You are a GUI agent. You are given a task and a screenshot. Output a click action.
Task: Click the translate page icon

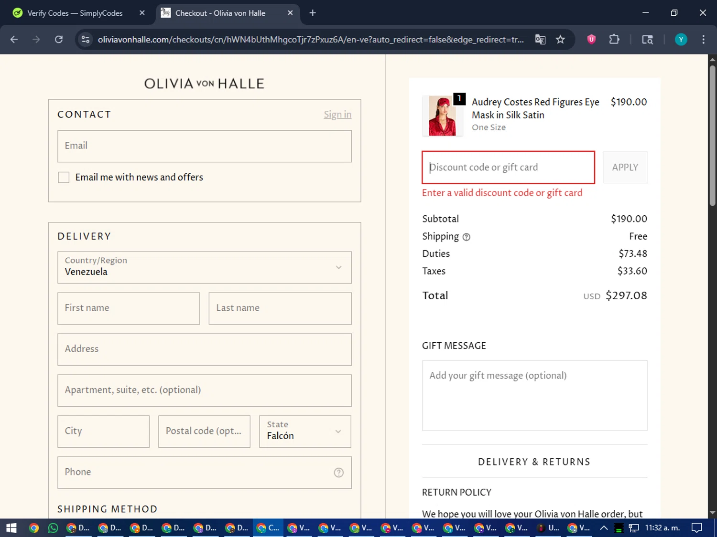point(540,40)
